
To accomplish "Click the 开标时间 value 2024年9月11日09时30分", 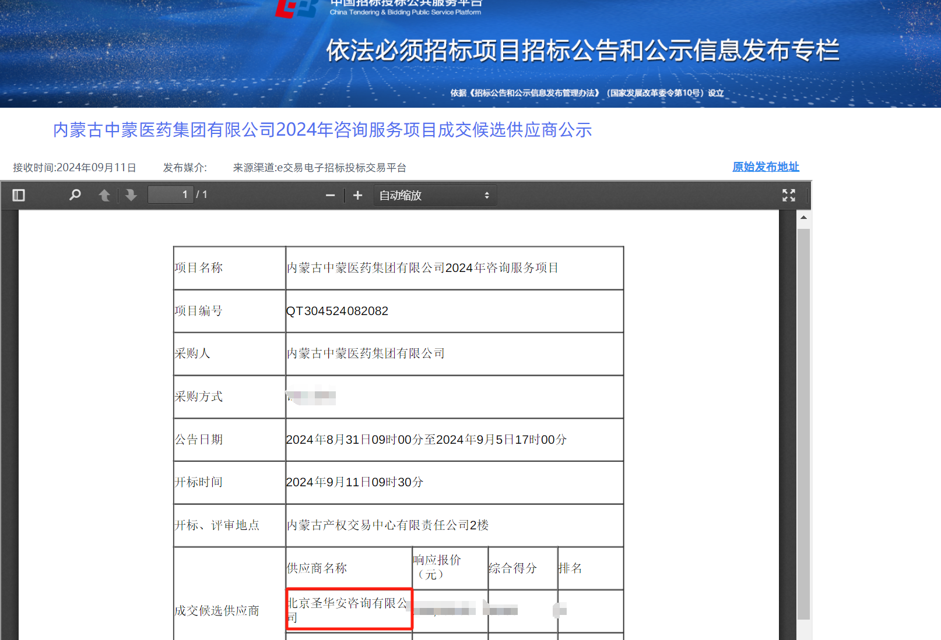I will point(354,482).
